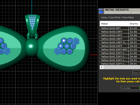The width and height of the screenshot is (140, 105).
Task: Select the Yellow Gold:9KY row
Action: (x=120, y=28)
